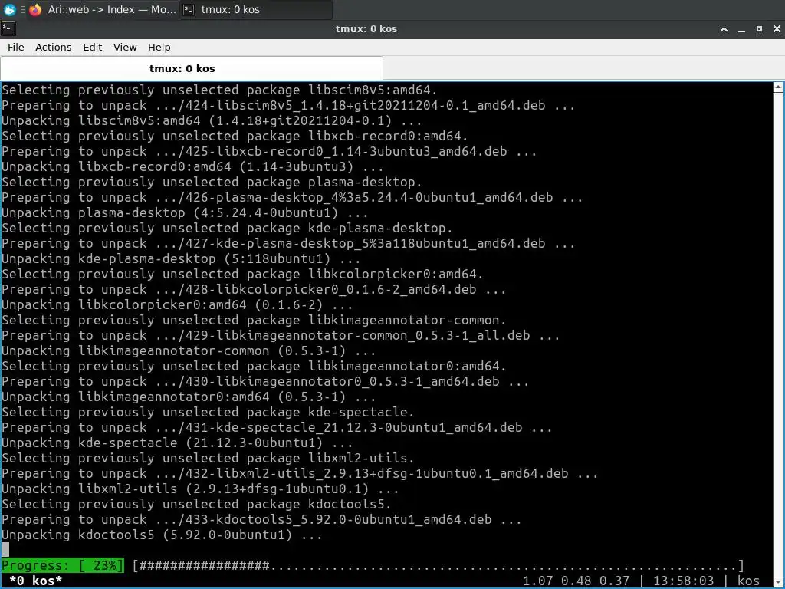Click the 'Preparing to unpack .../429-libkimageannotator-common' line
Image resolution: width=785 pixels, height=589 pixels.
(x=281, y=336)
